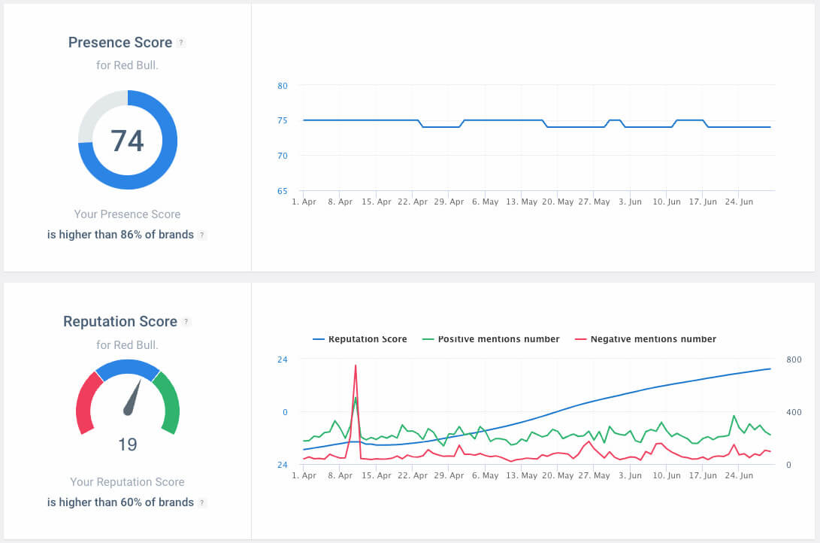This screenshot has width=820, height=543.
Task: Click the "3. Jun" label on reputation chart
Action: (x=630, y=475)
